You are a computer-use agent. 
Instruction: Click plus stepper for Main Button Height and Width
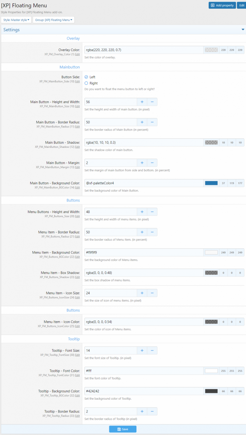pos(142,102)
